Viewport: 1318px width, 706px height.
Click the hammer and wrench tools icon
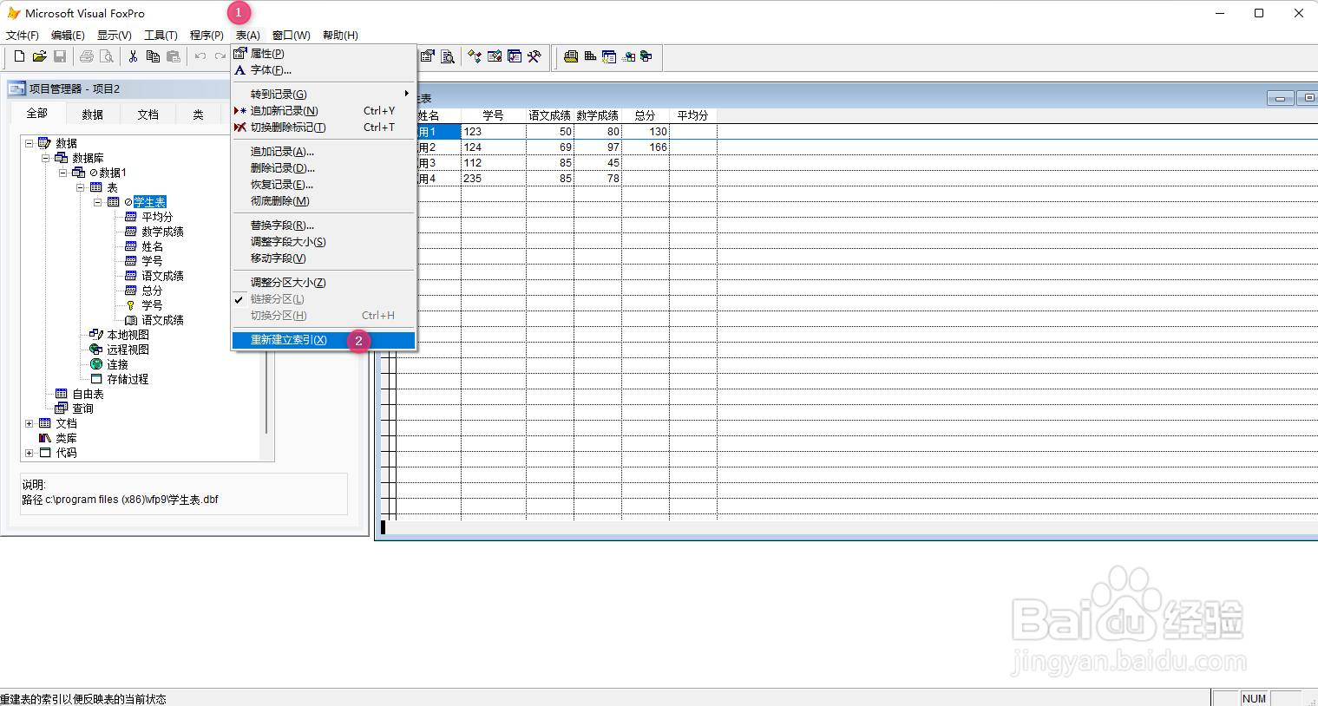click(x=534, y=56)
